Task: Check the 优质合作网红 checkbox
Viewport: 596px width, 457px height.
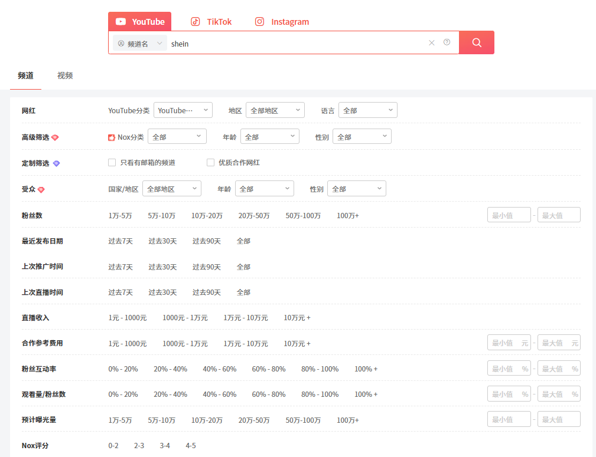Action: 210,163
